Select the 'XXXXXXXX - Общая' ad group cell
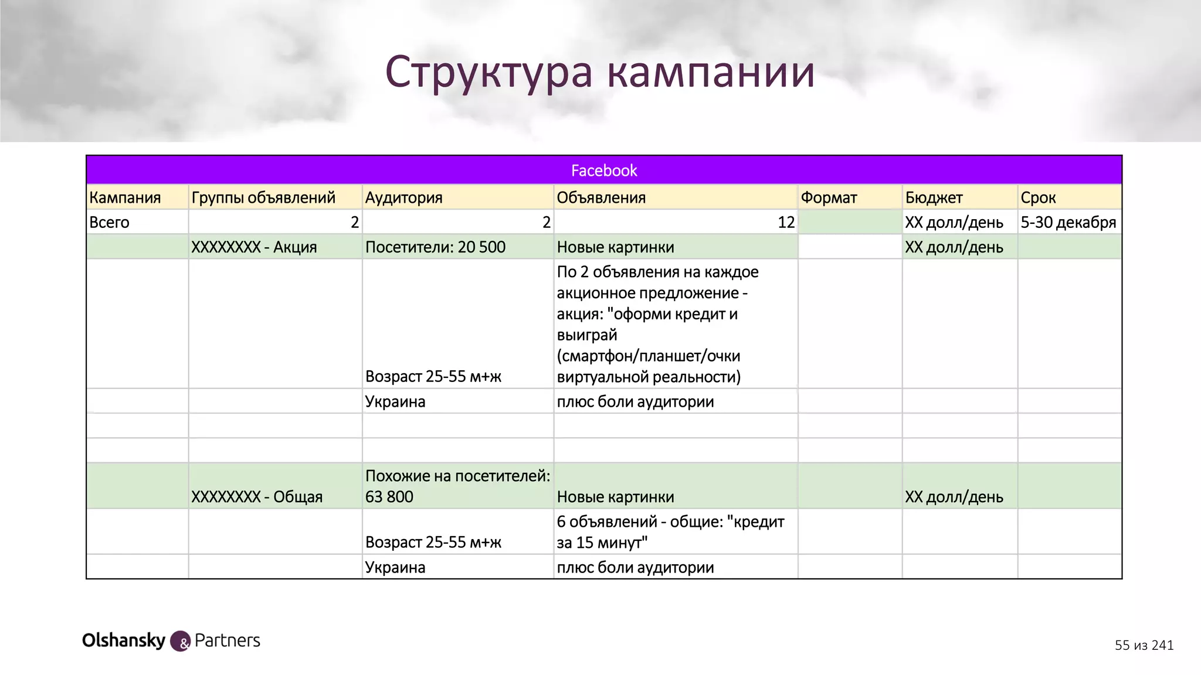This screenshot has width=1201, height=675. tap(275, 486)
